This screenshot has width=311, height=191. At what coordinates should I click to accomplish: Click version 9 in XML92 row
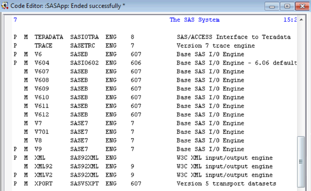click(133, 167)
